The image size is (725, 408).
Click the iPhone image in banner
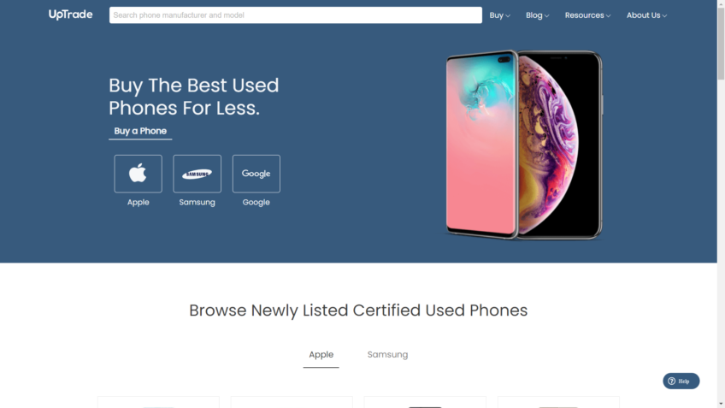tap(560, 145)
